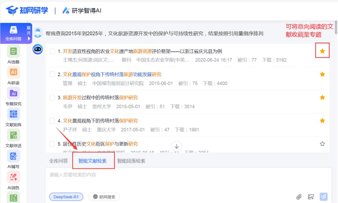Upload an image with the picture icon
338x203 pixels.
[311, 196]
